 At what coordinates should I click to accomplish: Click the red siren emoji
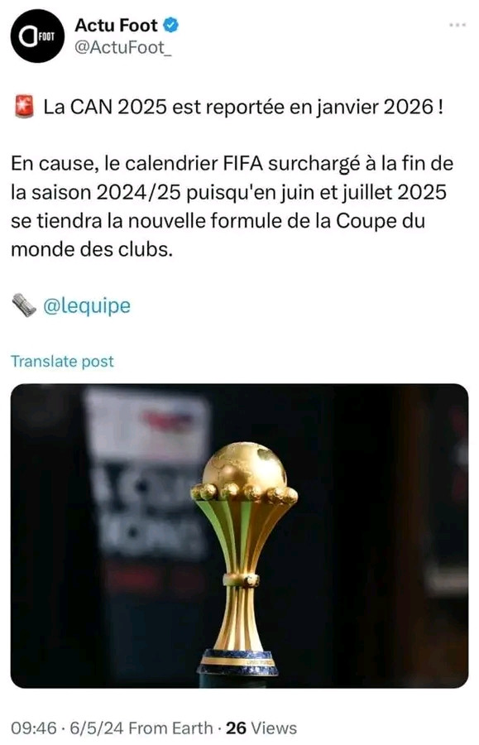click(23, 107)
